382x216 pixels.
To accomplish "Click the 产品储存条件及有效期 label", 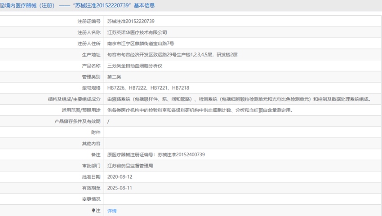I will pos(77,122).
